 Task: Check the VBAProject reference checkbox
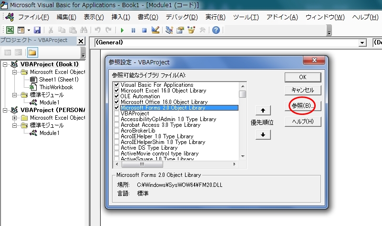pos(116,113)
